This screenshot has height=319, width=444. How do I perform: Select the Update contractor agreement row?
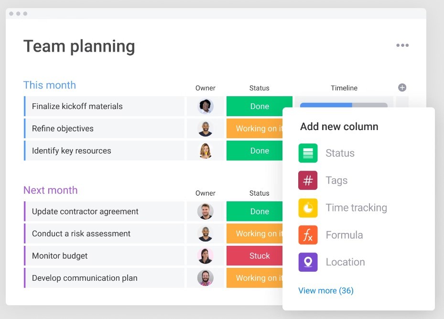[x=85, y=211]
